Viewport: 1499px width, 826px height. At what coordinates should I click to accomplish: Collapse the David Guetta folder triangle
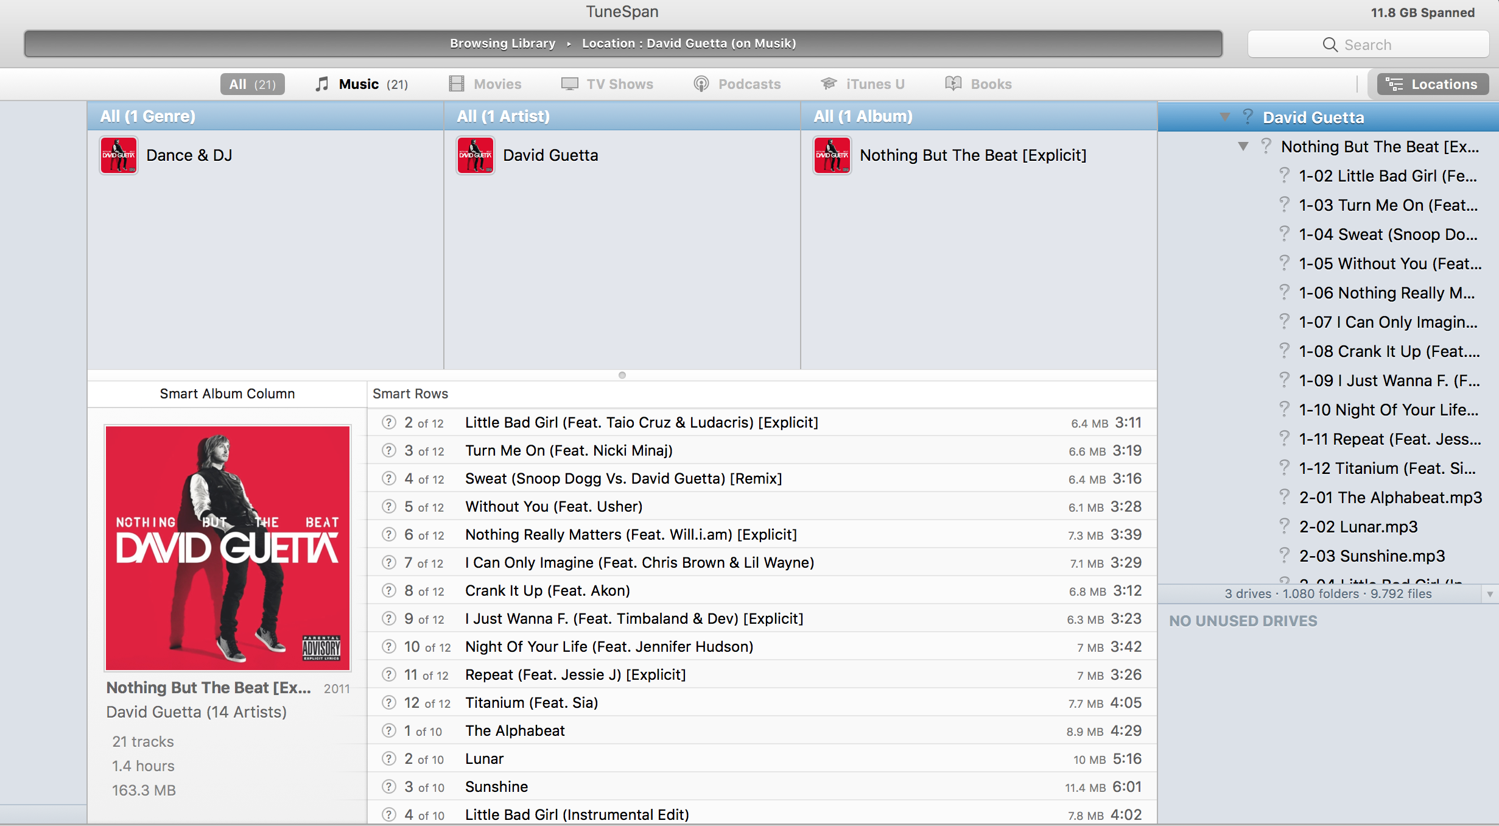point(1224,117)
